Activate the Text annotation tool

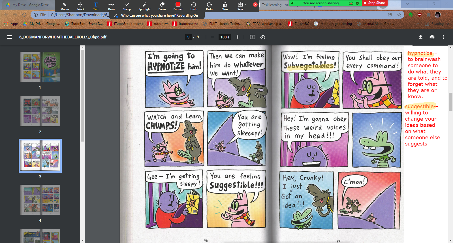[x=96, y=6]
